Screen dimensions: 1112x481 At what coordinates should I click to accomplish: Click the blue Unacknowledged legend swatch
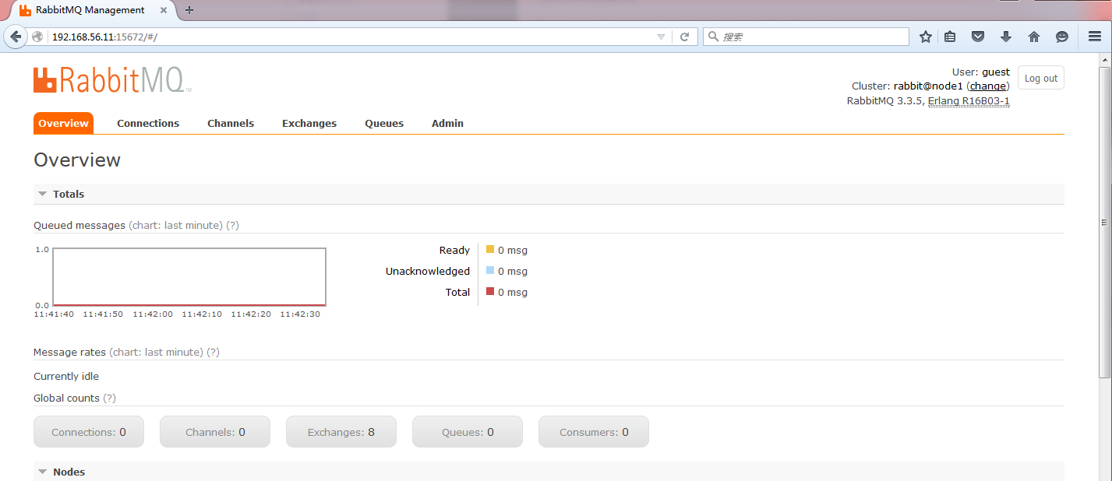coord(490,270)
